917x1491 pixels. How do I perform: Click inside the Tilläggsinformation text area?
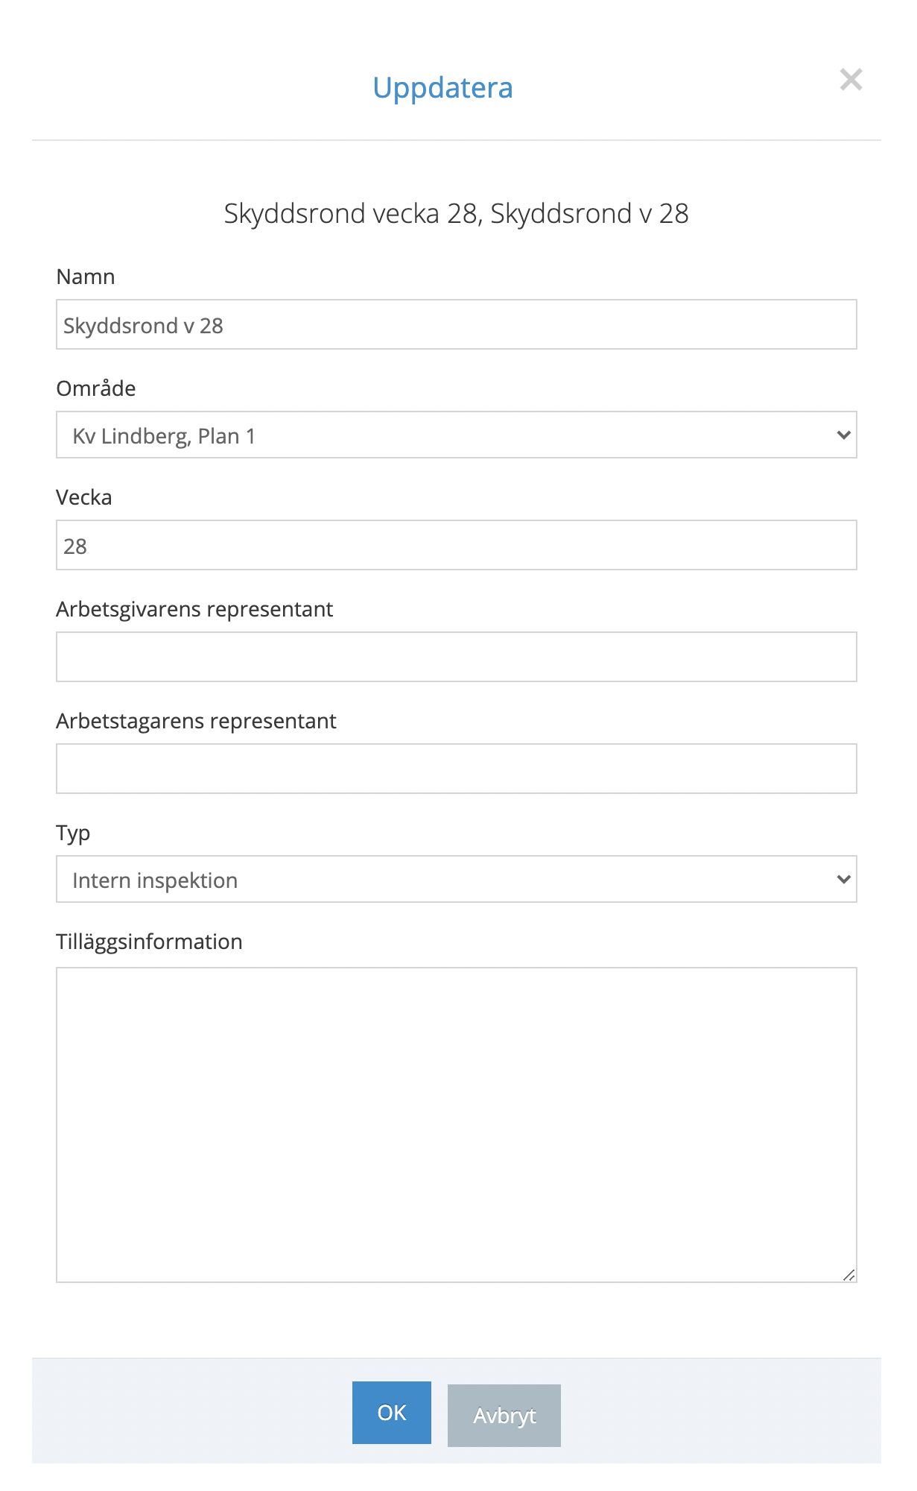(457, 1125)
